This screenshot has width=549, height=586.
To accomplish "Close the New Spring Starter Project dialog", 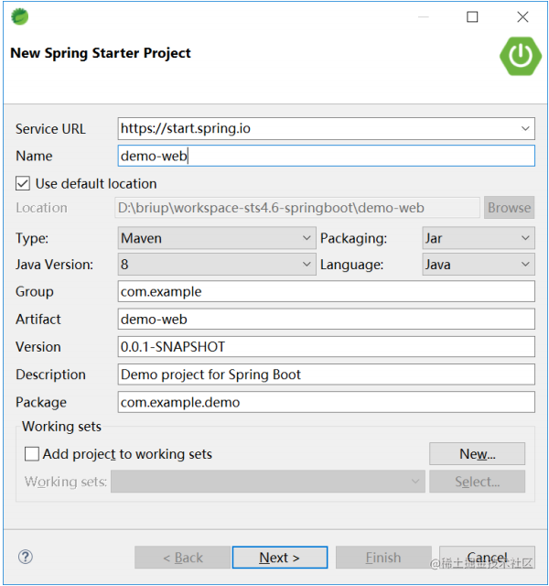I will pos(522,16).
